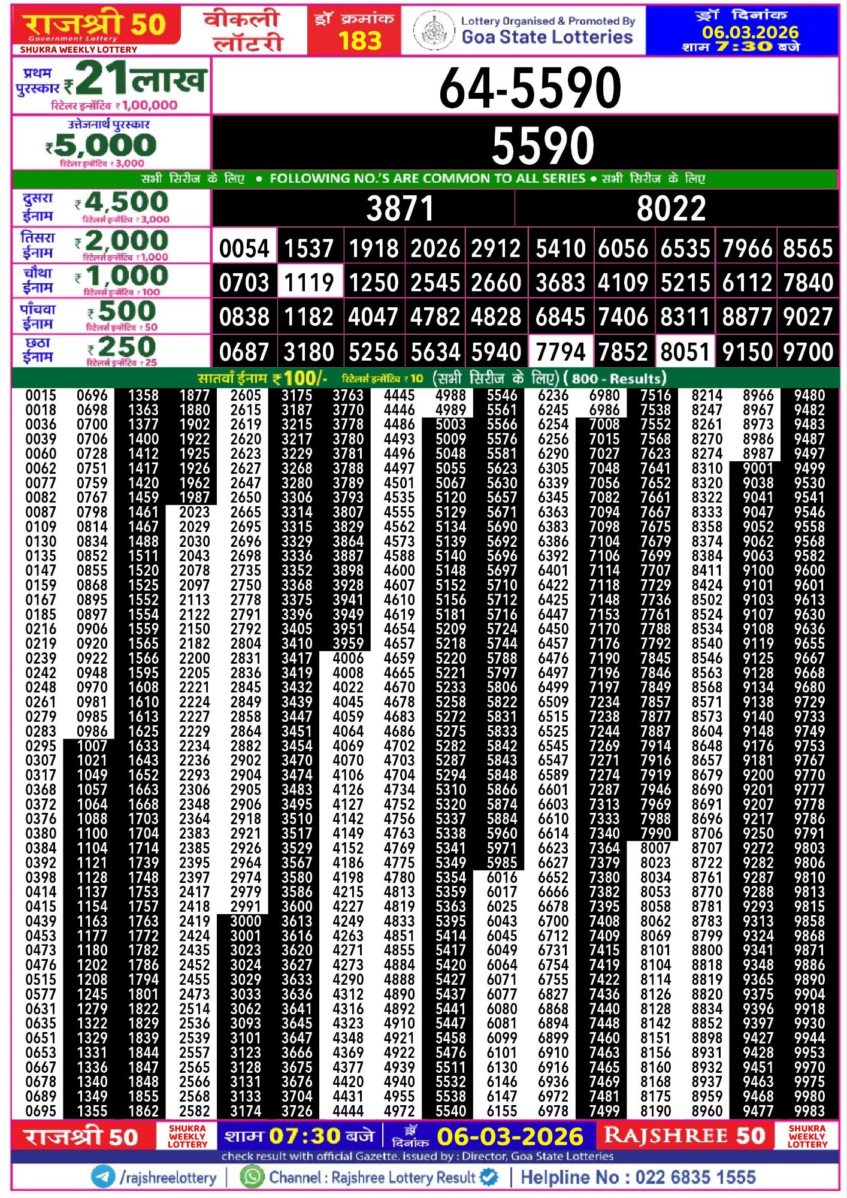Click the ₹21 lakh first prize label

tap(111, 85)
